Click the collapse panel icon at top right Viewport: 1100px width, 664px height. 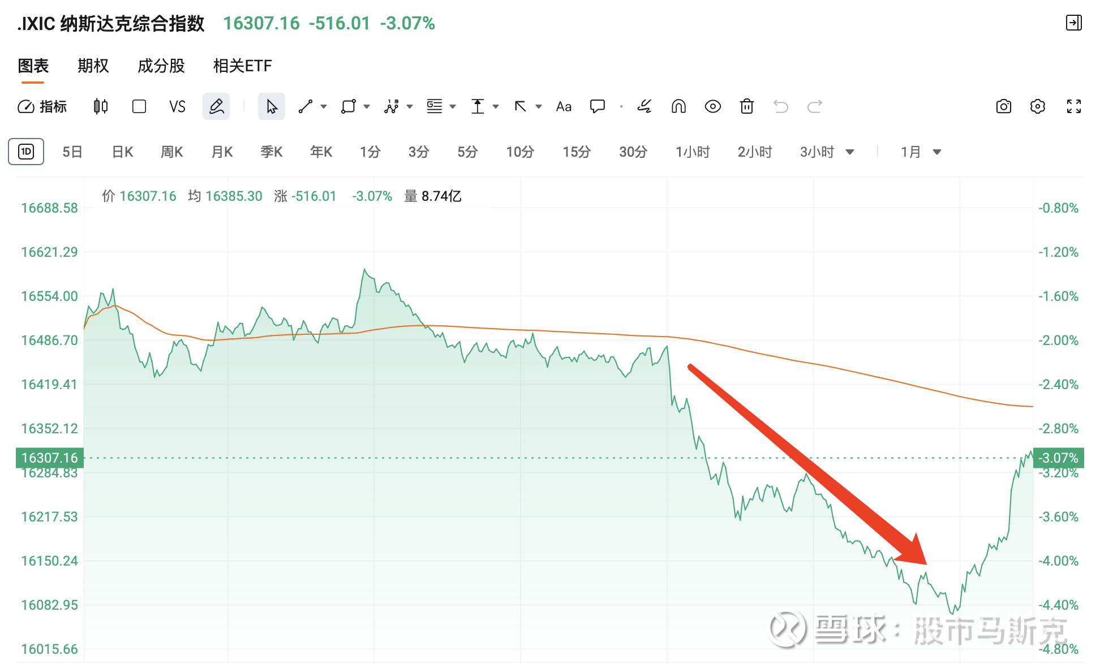coord(1073,23)
